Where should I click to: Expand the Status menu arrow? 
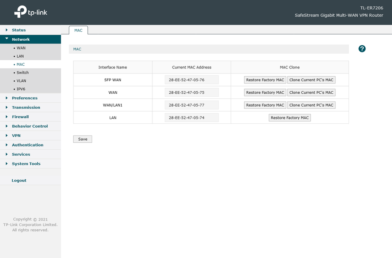coord(6,30)
